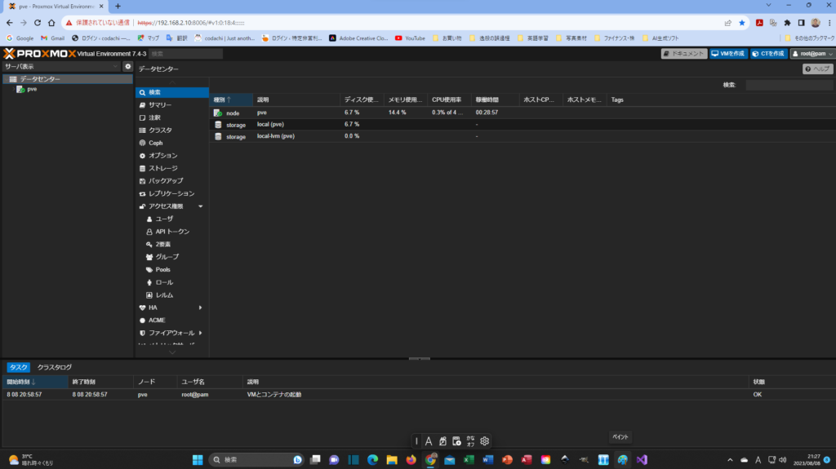Open the root@pam user menu

tap(812, 53)
